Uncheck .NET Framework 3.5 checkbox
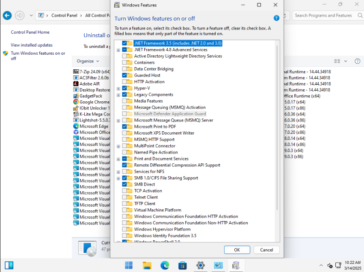364x272 pixels. point(124,43)
